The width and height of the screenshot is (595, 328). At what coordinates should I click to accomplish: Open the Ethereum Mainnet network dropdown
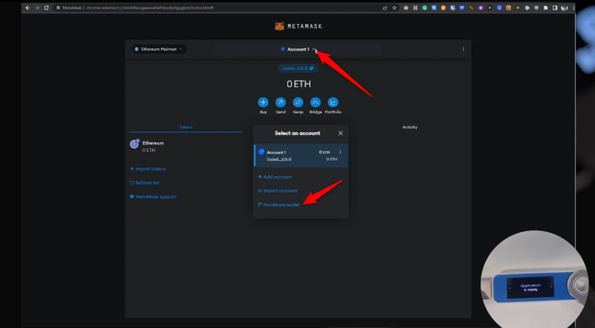158,49
